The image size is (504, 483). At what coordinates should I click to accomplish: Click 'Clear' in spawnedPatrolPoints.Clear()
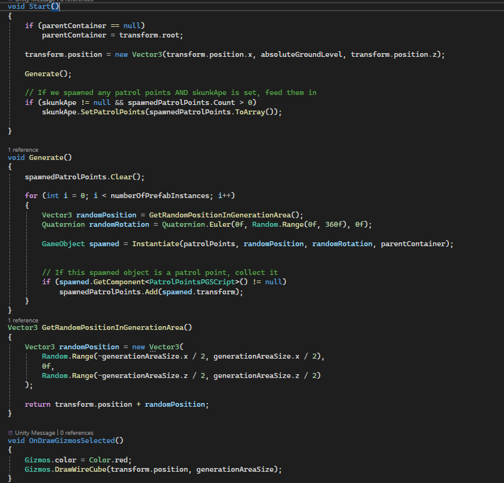tap(121, 177)
